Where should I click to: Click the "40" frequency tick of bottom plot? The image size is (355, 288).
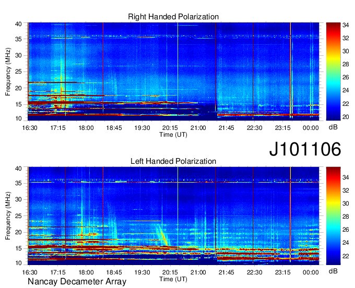pyautogui.click(x=18, y=169)
